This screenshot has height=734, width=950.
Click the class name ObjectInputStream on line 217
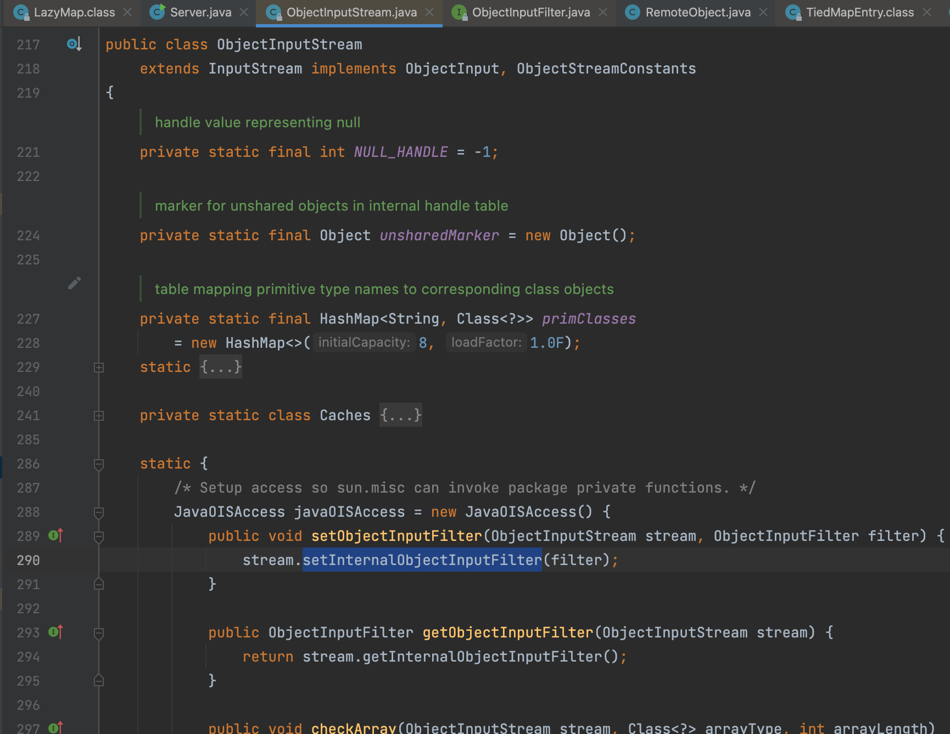(289, 44)
